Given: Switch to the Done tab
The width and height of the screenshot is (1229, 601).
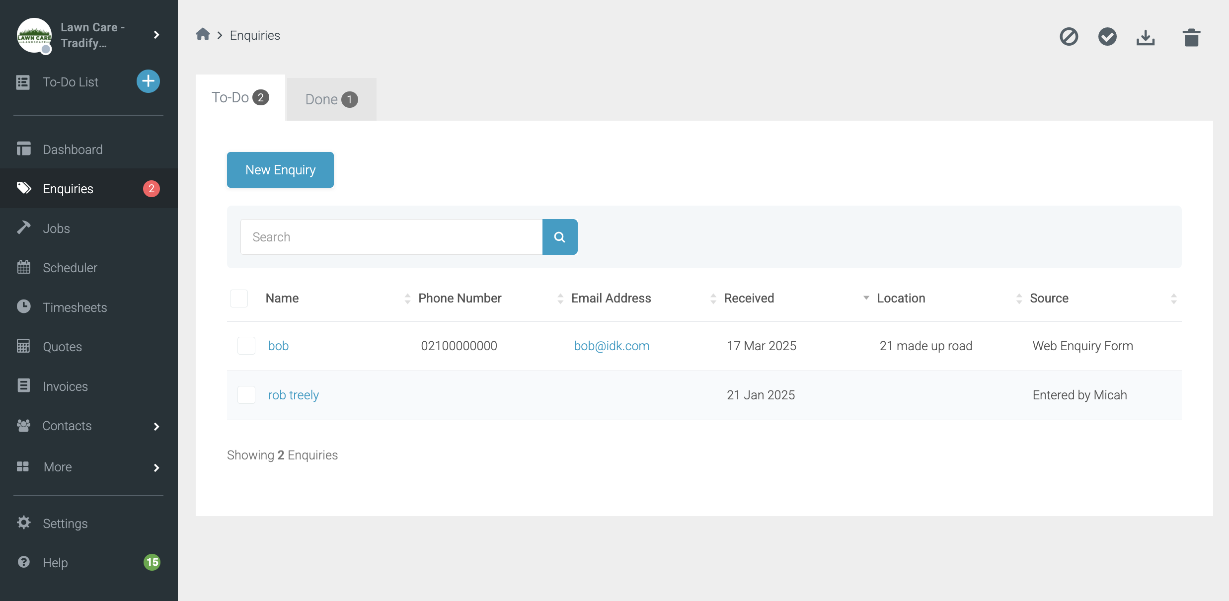Looking at the screenshot, I should (x=331, y=99).
